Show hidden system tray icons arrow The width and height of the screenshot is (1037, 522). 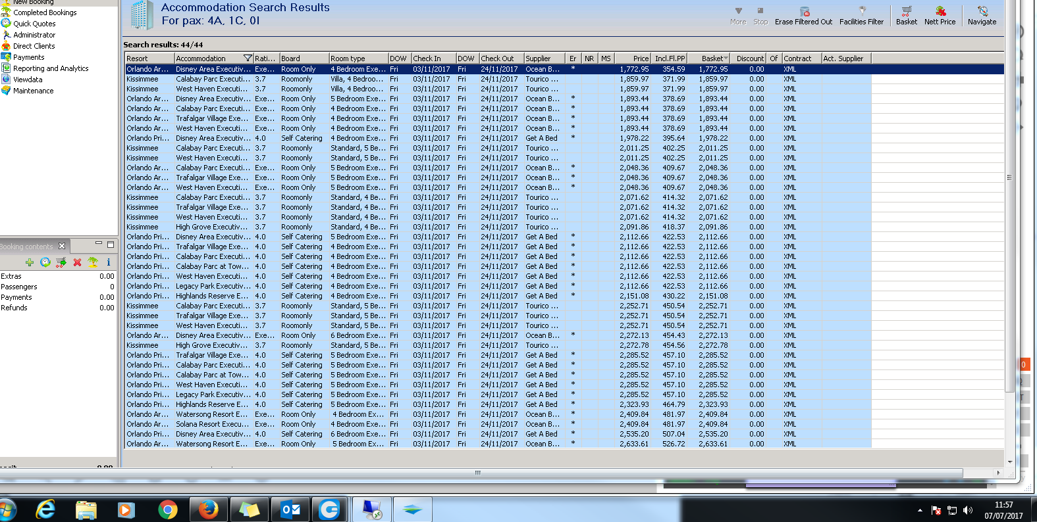point(920,510)
